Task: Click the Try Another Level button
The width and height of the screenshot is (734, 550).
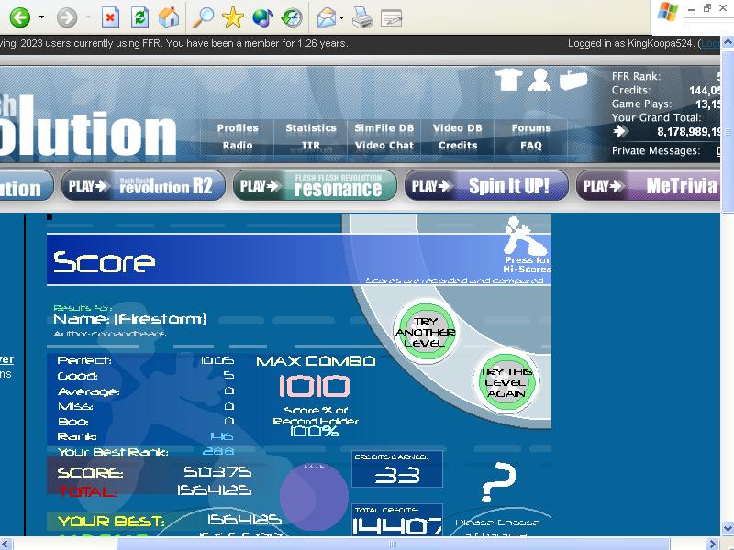Action: click(x=426, y=331)
